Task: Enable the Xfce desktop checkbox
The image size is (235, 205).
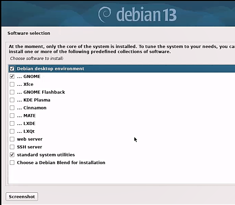Action: click(12, 84)
